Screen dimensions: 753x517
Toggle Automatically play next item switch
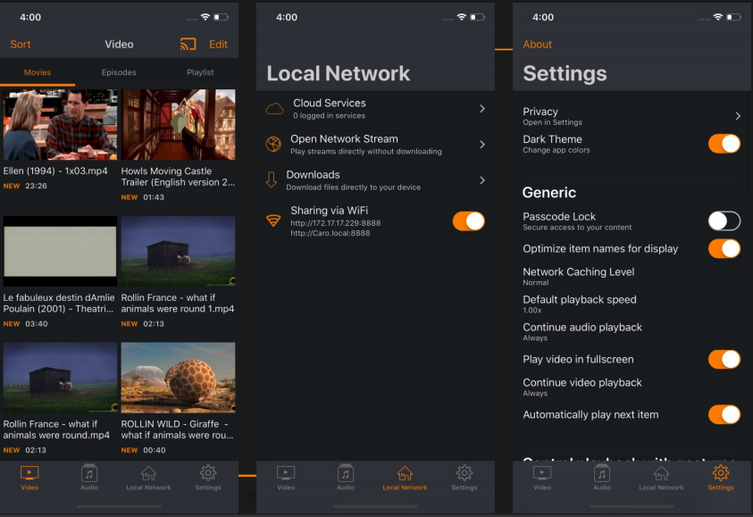[724, 414]
